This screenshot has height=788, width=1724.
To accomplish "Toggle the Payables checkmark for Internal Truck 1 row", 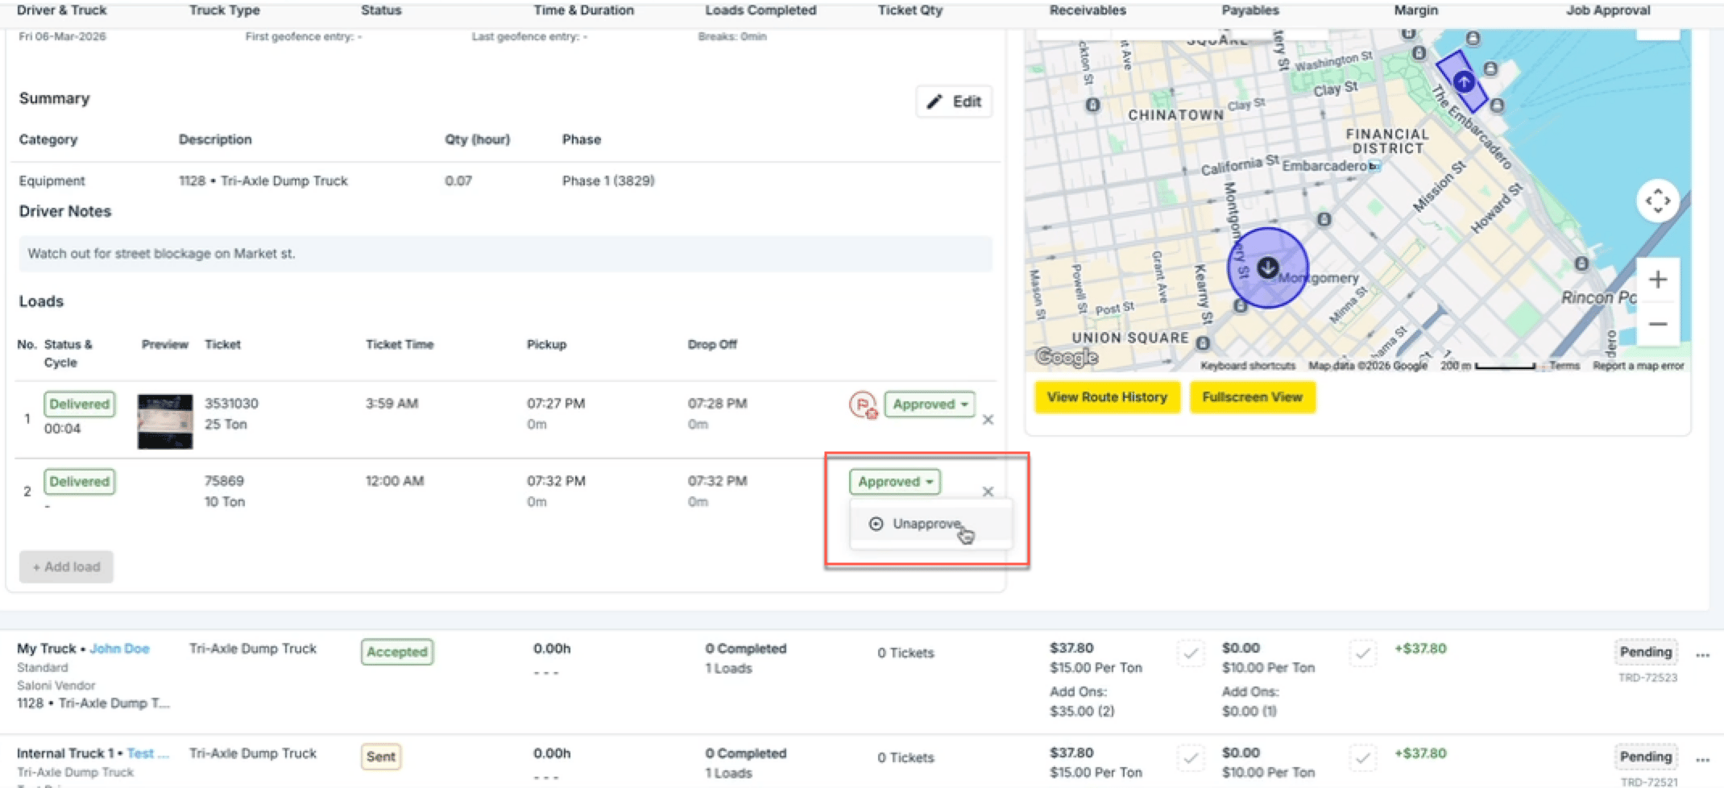I will 1363,757.
